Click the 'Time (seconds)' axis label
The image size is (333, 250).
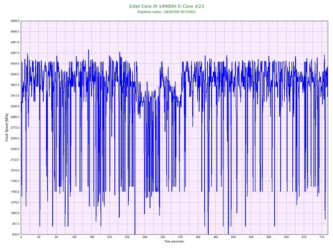[x=174, y=242]
